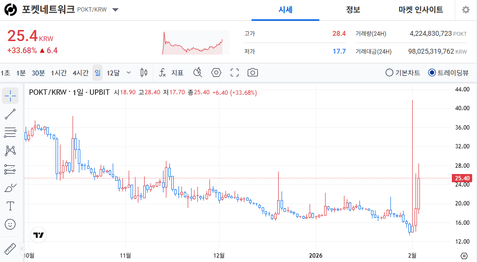Image resolution: width=477 pixels, height=262 pixels.
Task: Select the brush drawing tool
Action: click(10, 188)
